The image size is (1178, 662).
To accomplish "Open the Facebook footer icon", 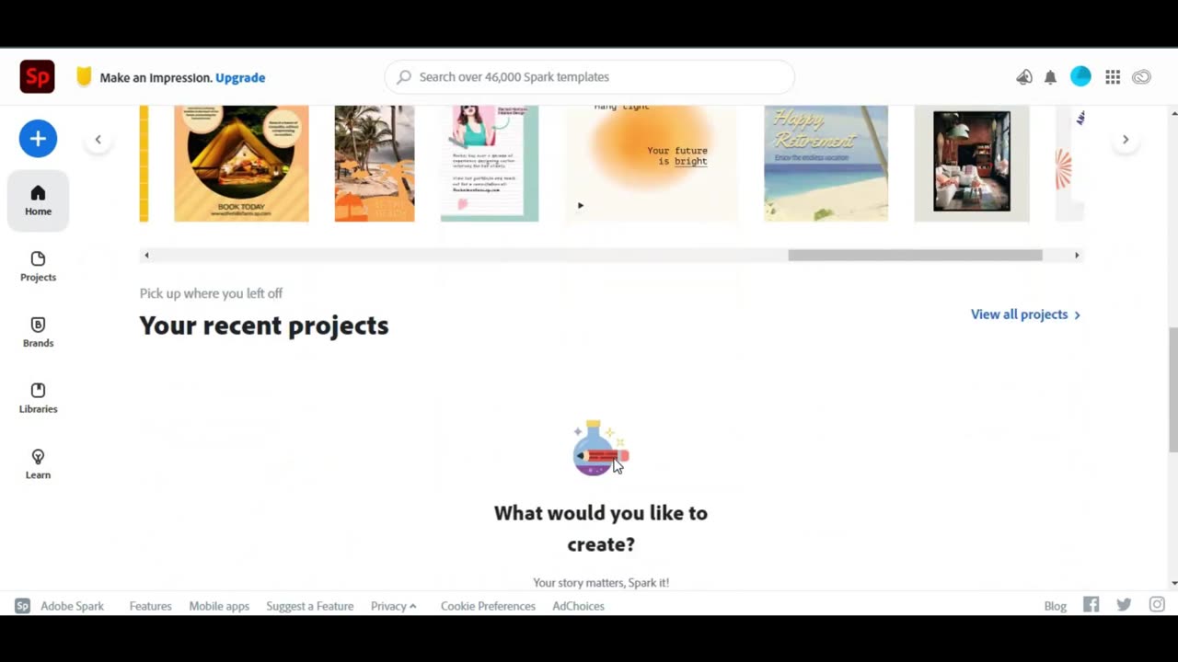I will coord(1091,605).
